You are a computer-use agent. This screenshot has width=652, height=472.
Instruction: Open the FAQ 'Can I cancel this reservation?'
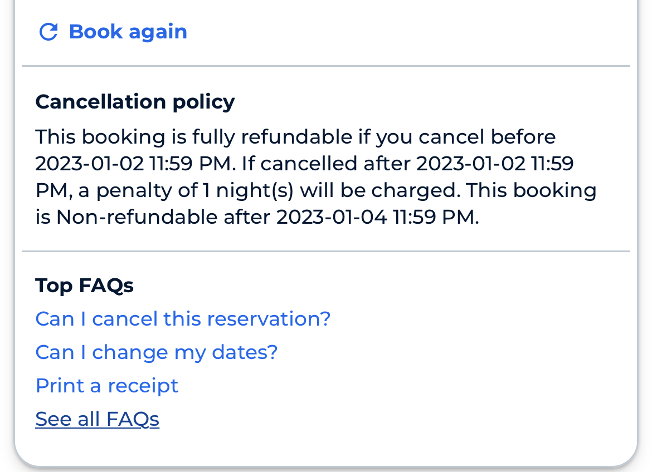(x=183, y=318)
